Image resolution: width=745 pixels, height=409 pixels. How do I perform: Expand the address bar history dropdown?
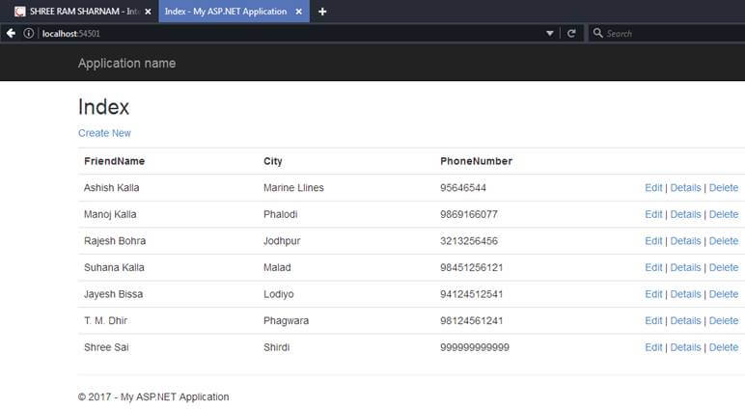click(x=550, y=33)
